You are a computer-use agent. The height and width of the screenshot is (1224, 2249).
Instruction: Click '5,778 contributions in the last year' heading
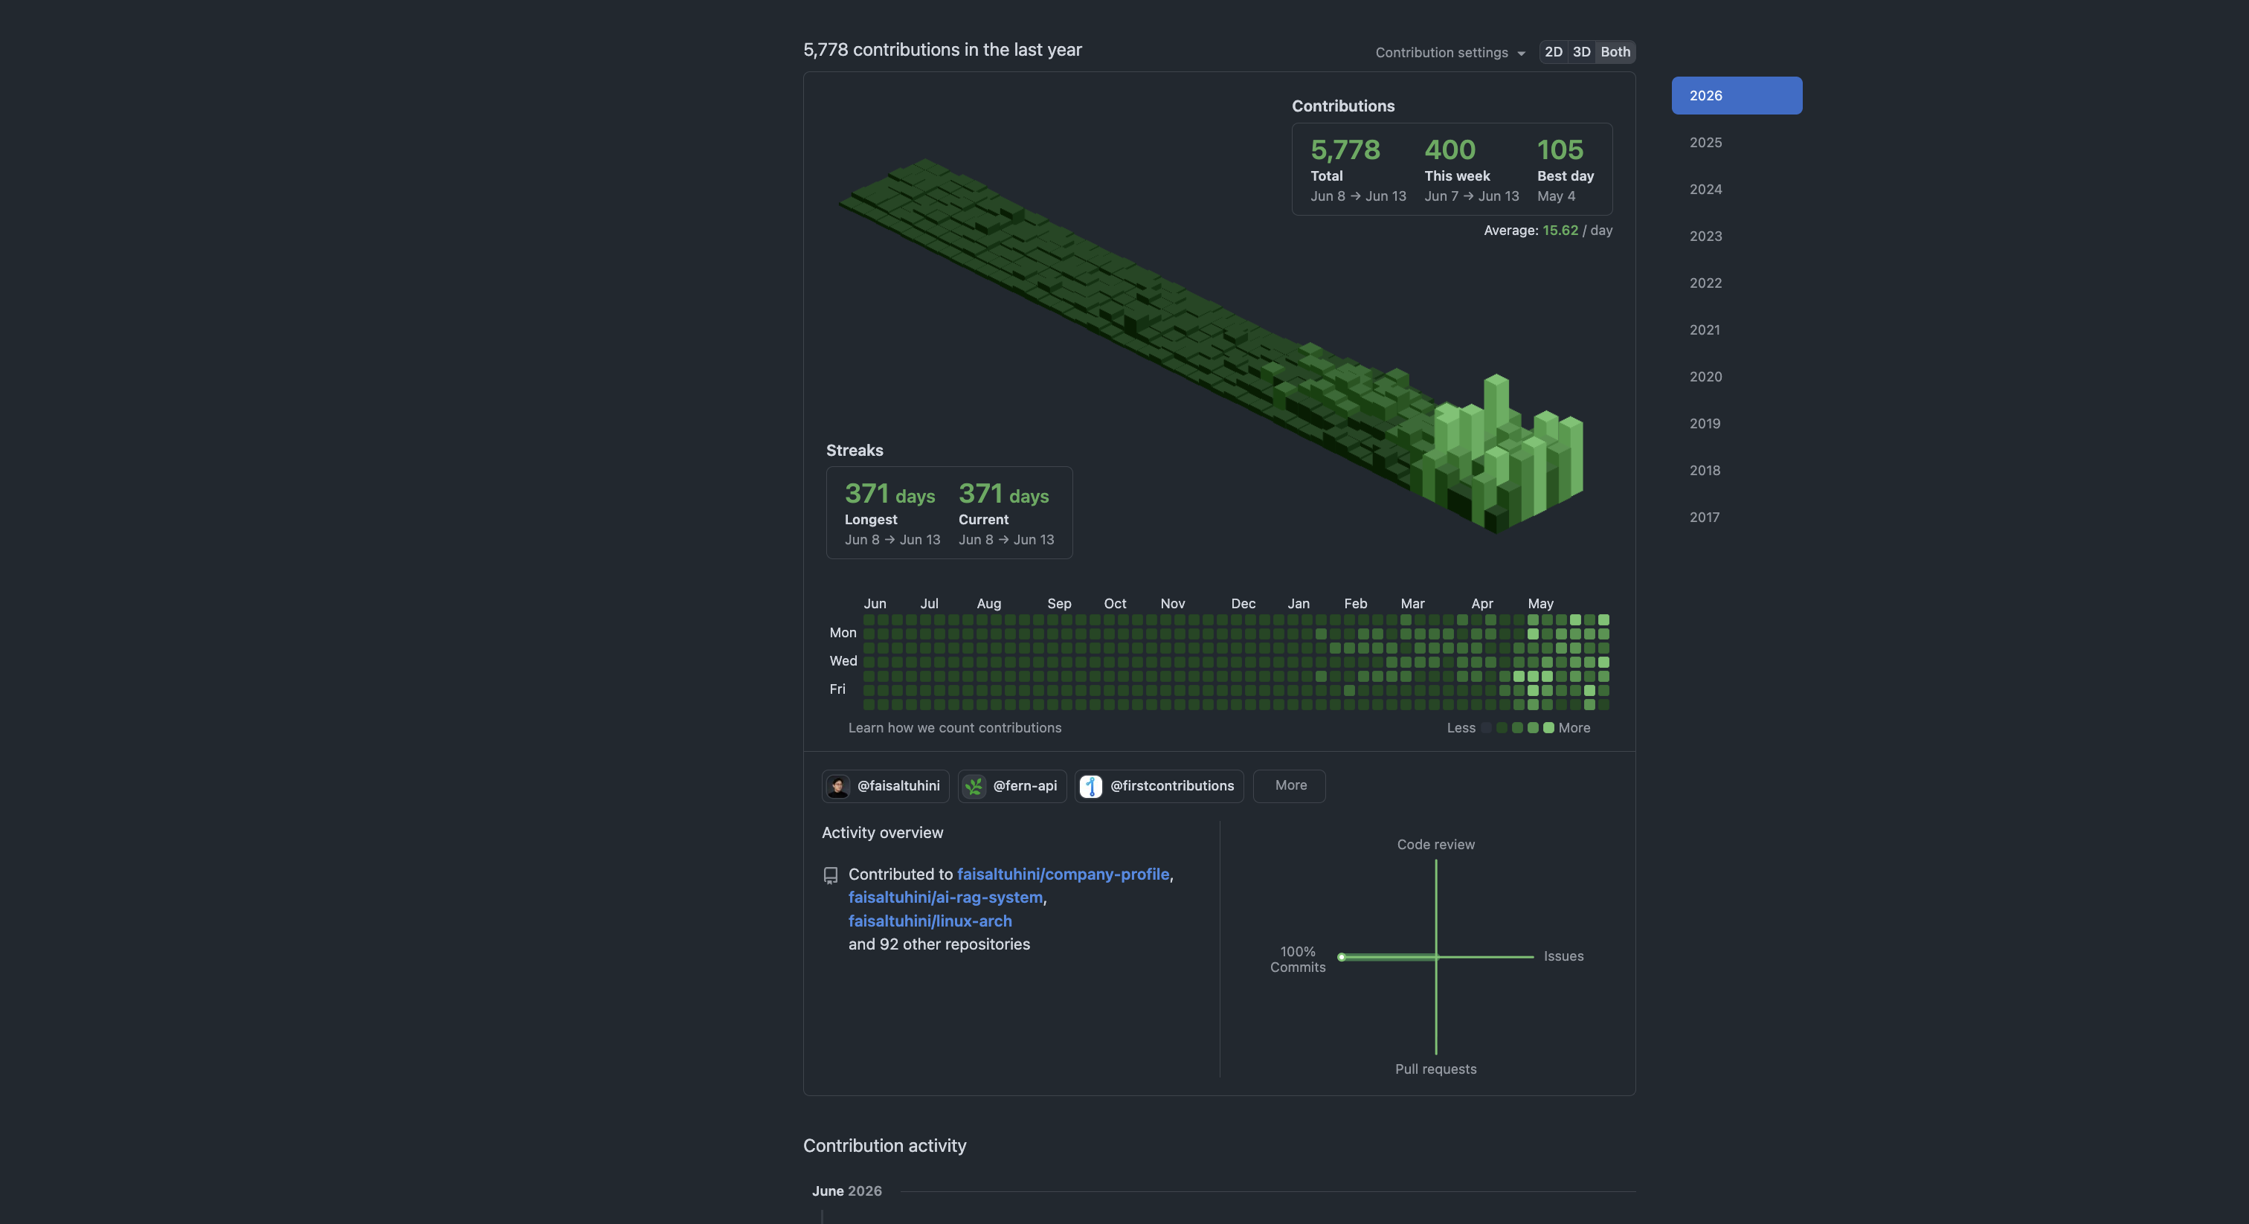pos(942,50)
